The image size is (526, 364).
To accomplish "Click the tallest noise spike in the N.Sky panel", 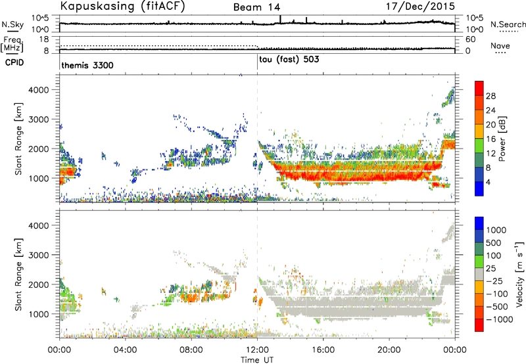I will click(x=280, y=19).
